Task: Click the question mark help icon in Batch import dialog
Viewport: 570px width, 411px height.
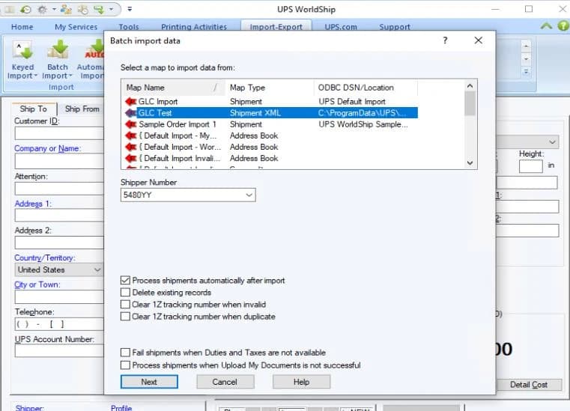Action: [445, 40]
